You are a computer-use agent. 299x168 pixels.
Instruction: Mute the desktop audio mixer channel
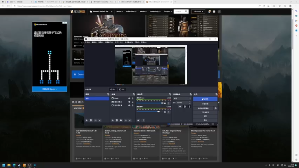click(x=165, y=112)
